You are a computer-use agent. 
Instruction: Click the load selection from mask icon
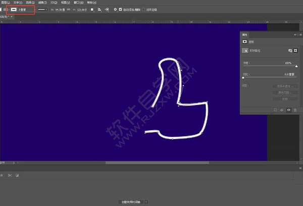[275, 109]
